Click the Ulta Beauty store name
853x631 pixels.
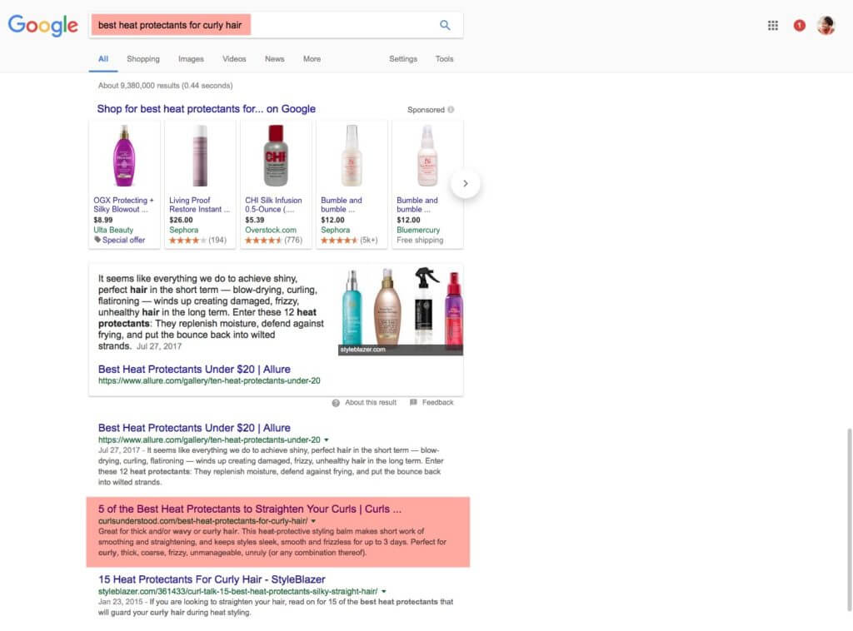(113, 230)
